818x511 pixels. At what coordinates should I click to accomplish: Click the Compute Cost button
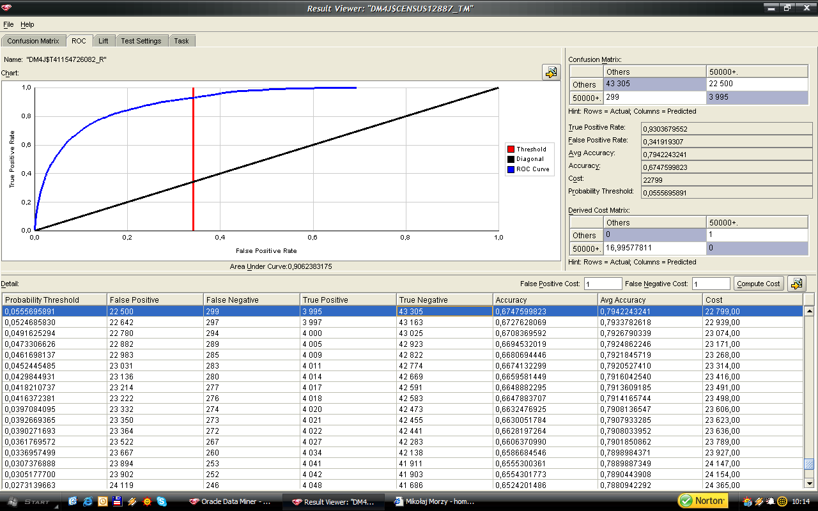pyautogui.click(x=759, y=284)
